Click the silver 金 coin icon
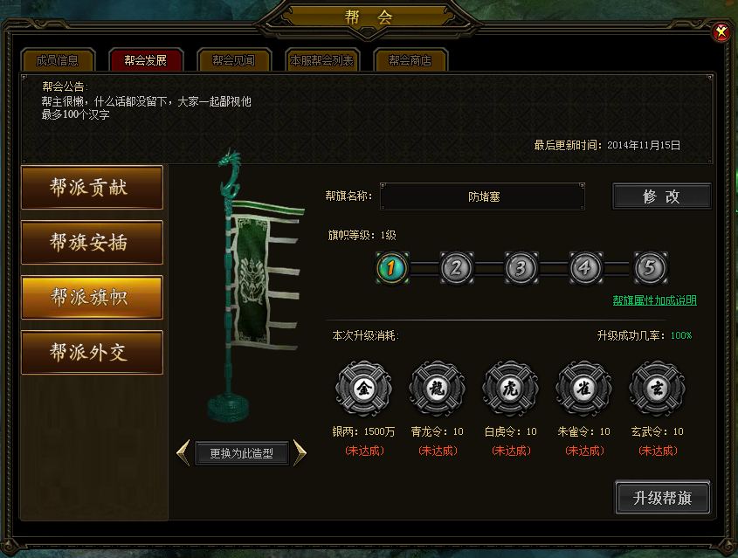 click(363, 389)
